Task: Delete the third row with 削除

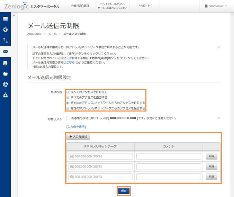Action: click(x=211, y=177)
